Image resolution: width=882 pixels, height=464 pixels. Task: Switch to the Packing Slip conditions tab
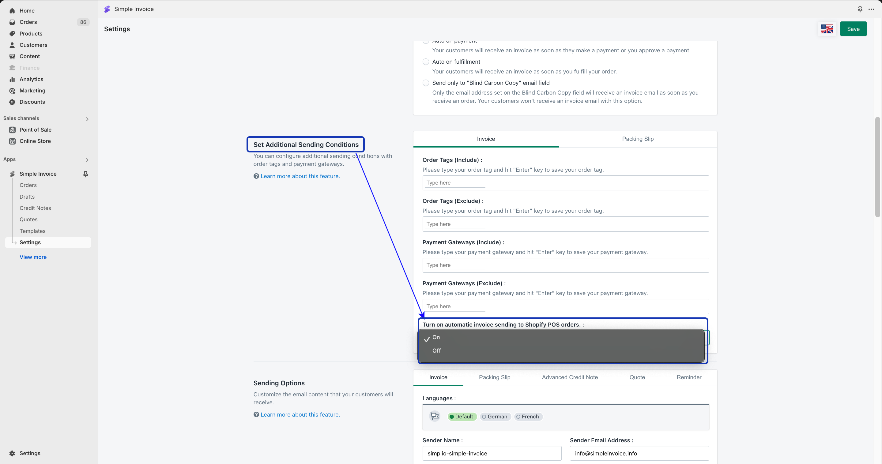tap(638, 139)
